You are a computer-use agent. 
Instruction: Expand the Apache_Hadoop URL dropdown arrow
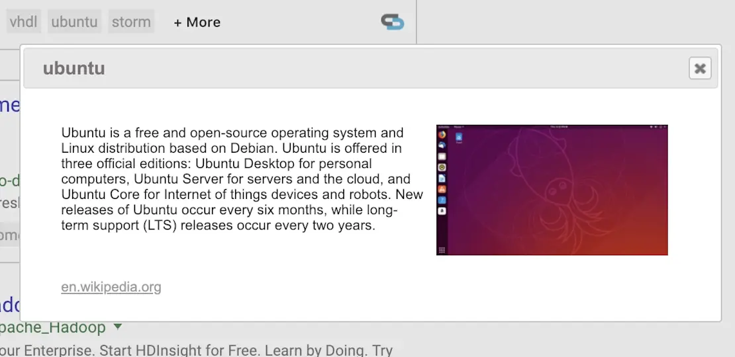click(118, 326)
